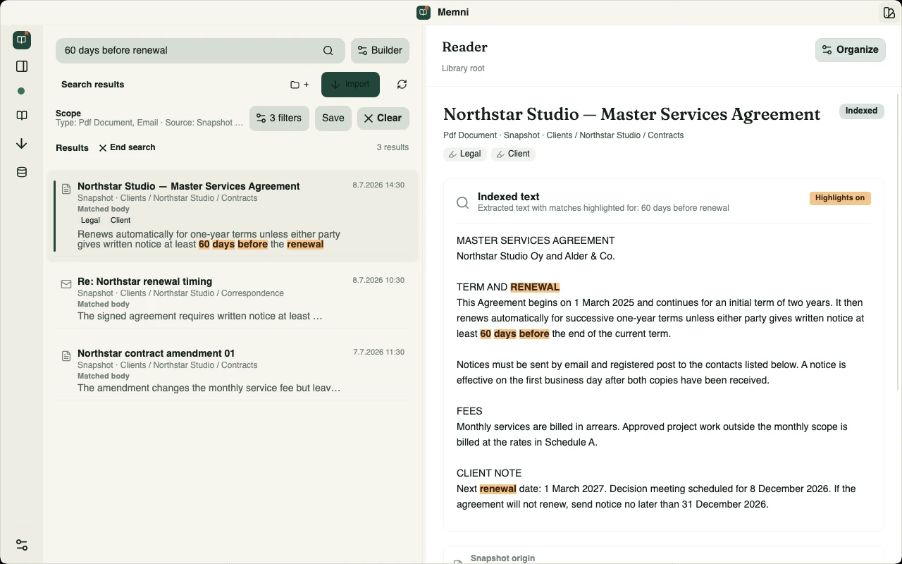Refresh the search results

point(402,85)
